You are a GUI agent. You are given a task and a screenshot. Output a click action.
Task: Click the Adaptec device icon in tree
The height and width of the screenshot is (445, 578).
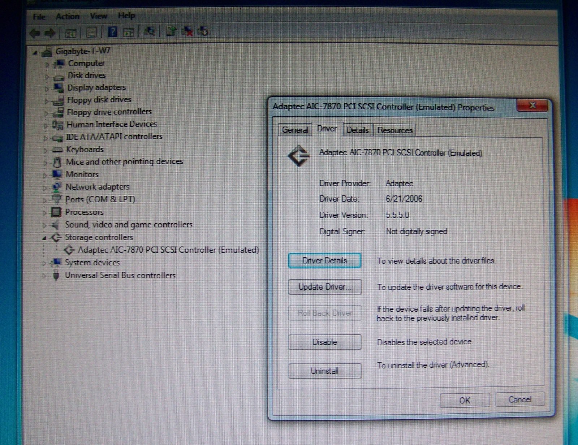coord(69,250)
